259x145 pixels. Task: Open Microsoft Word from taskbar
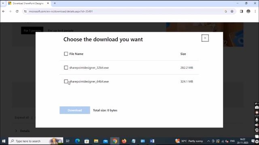pos(152,141)
